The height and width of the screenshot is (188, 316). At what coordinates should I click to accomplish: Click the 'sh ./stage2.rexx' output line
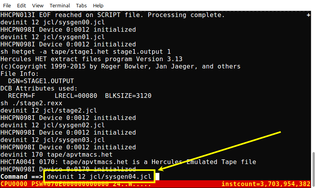(x=31, y=103)
